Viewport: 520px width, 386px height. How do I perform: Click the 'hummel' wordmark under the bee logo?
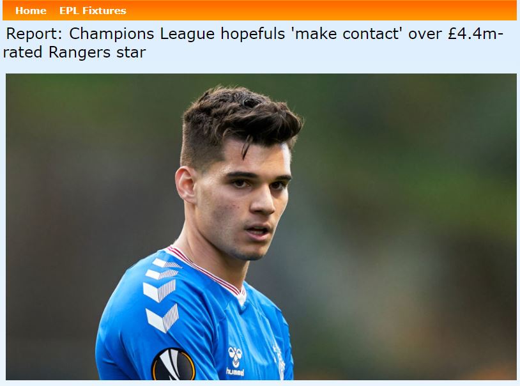(235, 372)
